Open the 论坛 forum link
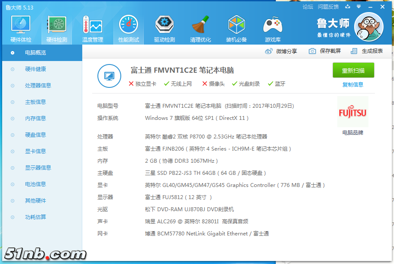This screenshot has height=264, width=394. (x=307, y=7)
